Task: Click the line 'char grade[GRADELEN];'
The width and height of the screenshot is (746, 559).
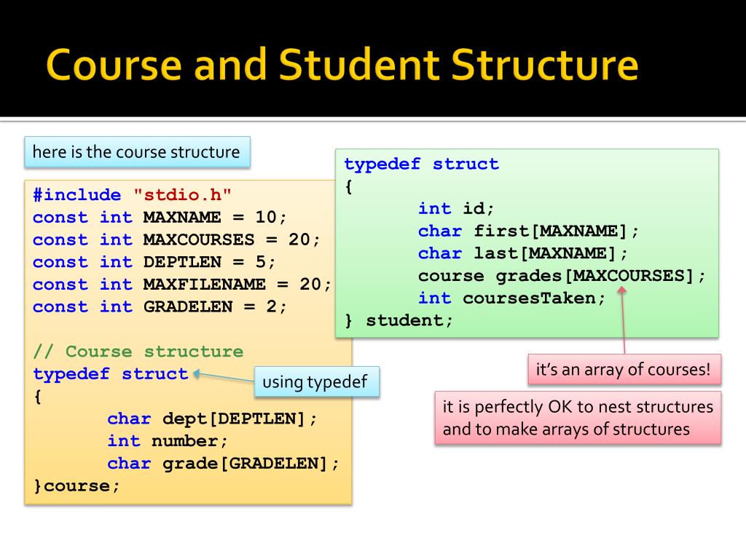Action: click(x=223, y=463)
